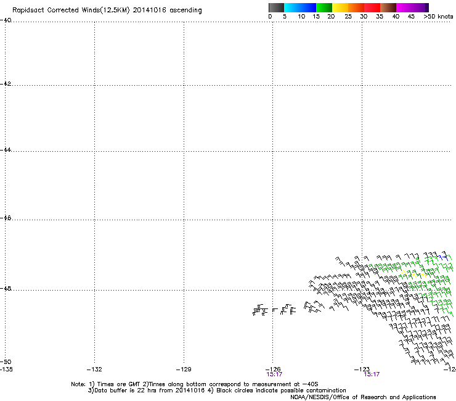Click the cyan-blue 5-15 knots legend band

(300, 7)
